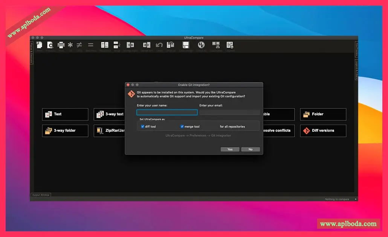This screenshot has width=388, height=237.
Task: Switch to the side-by-side layout icon
Action: pos(105,45)
